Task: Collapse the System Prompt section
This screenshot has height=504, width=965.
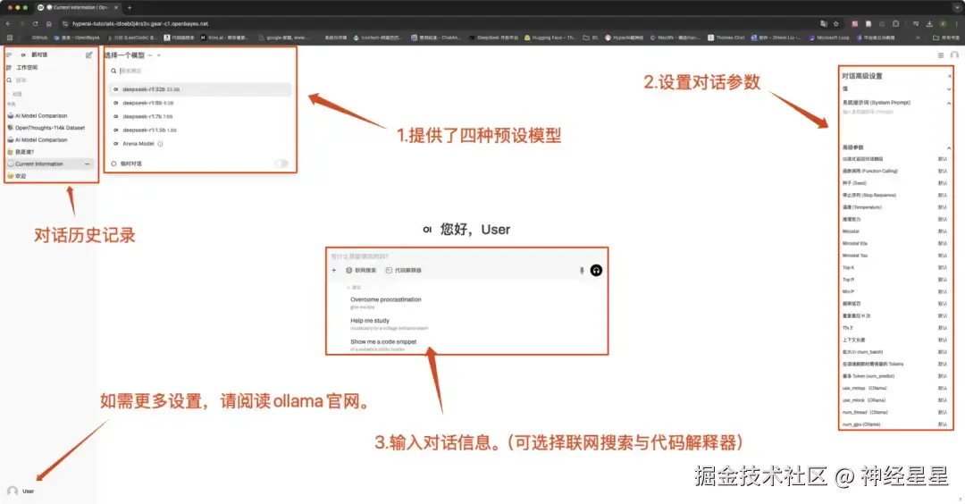Action: [949, 104]
